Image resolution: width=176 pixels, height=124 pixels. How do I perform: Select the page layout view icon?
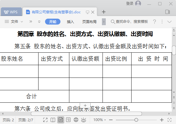pyautogui.click(x=61, y=120)
